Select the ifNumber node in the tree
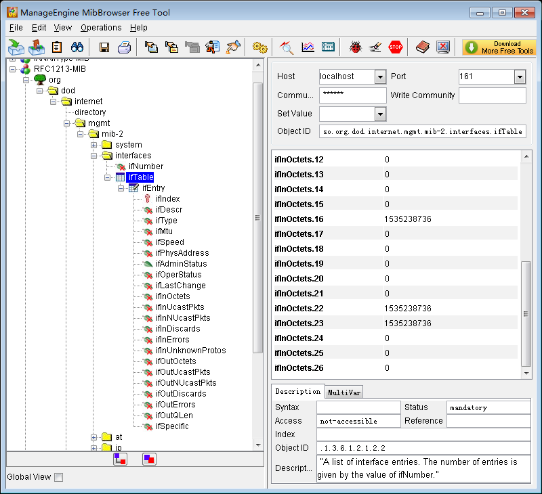 (146, 166)
